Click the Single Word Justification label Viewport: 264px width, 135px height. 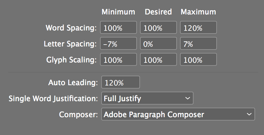click(x=53, y=98)
